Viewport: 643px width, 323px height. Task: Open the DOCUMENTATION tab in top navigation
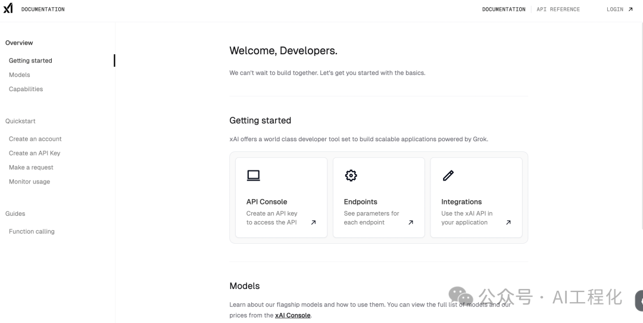pyautogui.click(x=504, y=10)
